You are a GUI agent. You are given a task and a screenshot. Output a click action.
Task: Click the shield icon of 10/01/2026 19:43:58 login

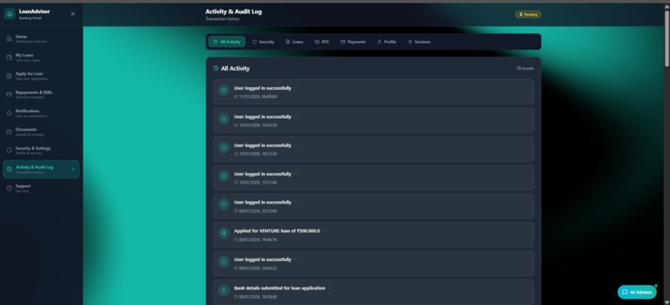pyautogui.click(x=224, y=119)
